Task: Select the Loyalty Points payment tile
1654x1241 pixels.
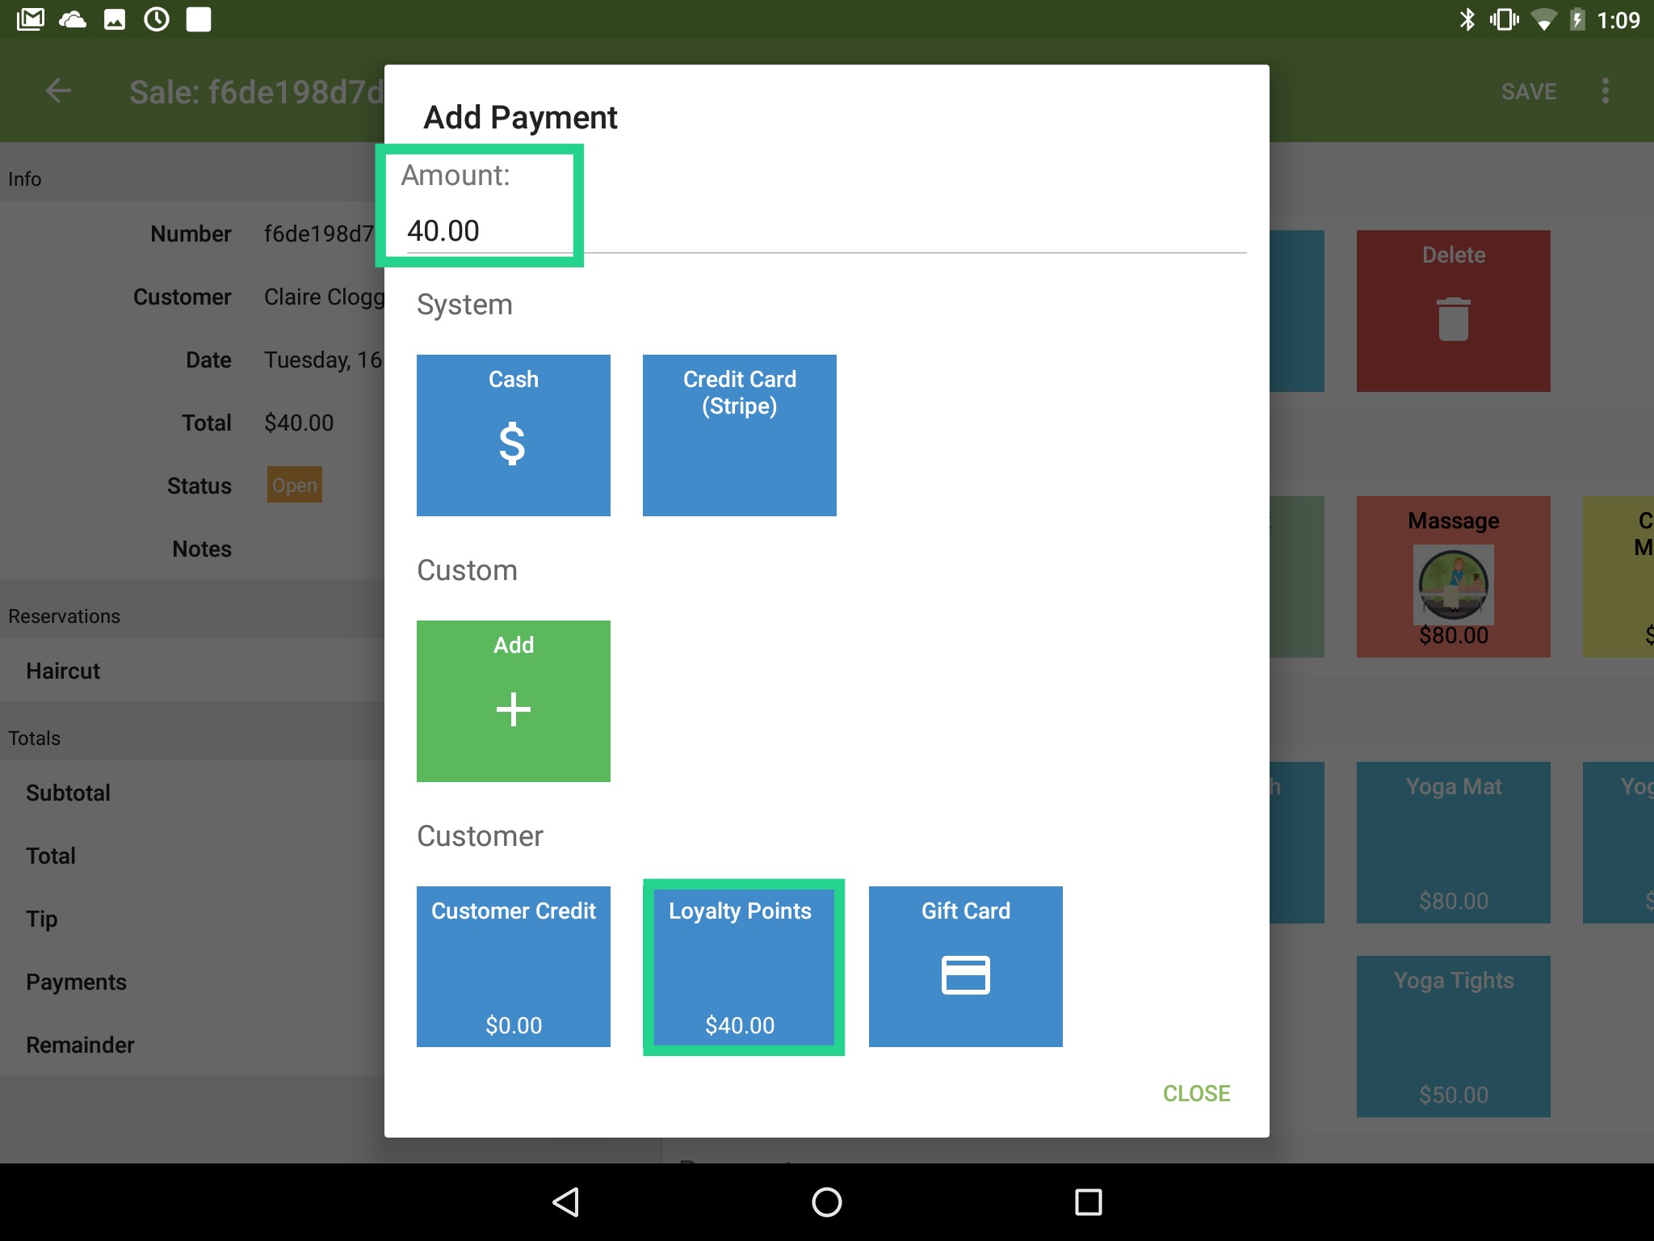Action: [x=742, y=966]
